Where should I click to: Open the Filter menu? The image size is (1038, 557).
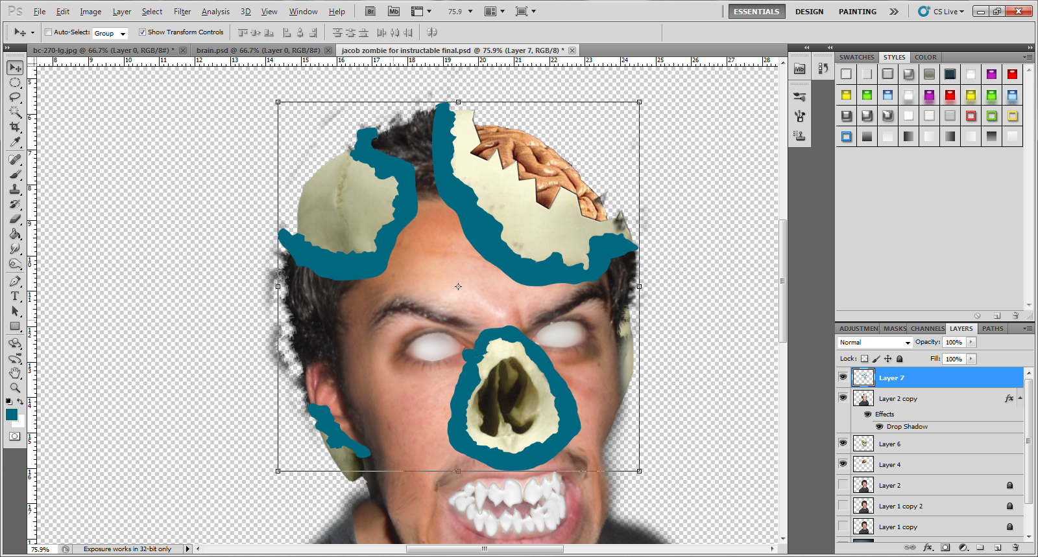tap(182, 12)
